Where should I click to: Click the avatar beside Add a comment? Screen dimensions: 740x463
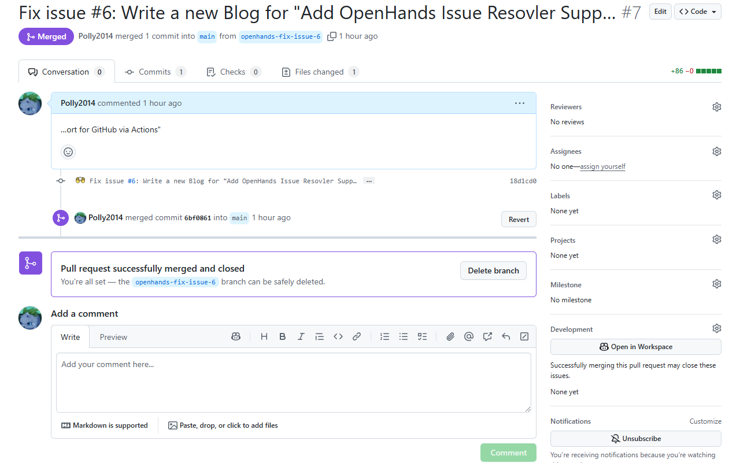[30, 318]
